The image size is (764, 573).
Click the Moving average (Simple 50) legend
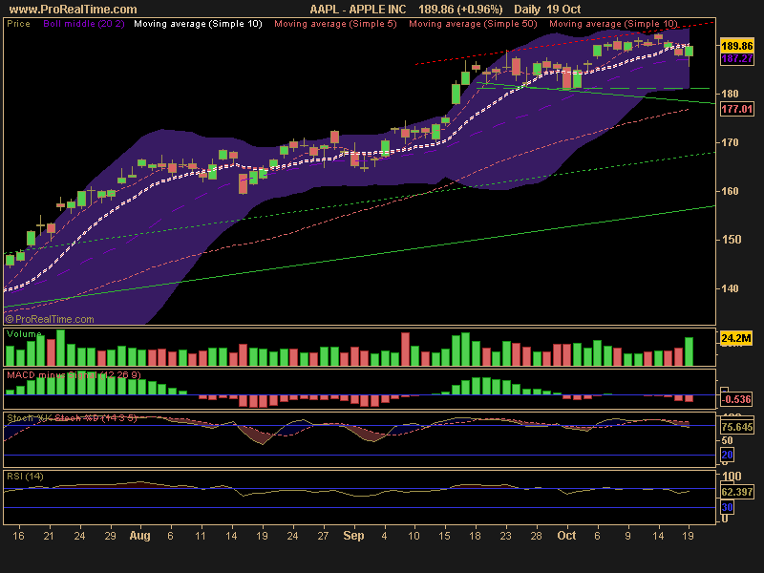473,23
